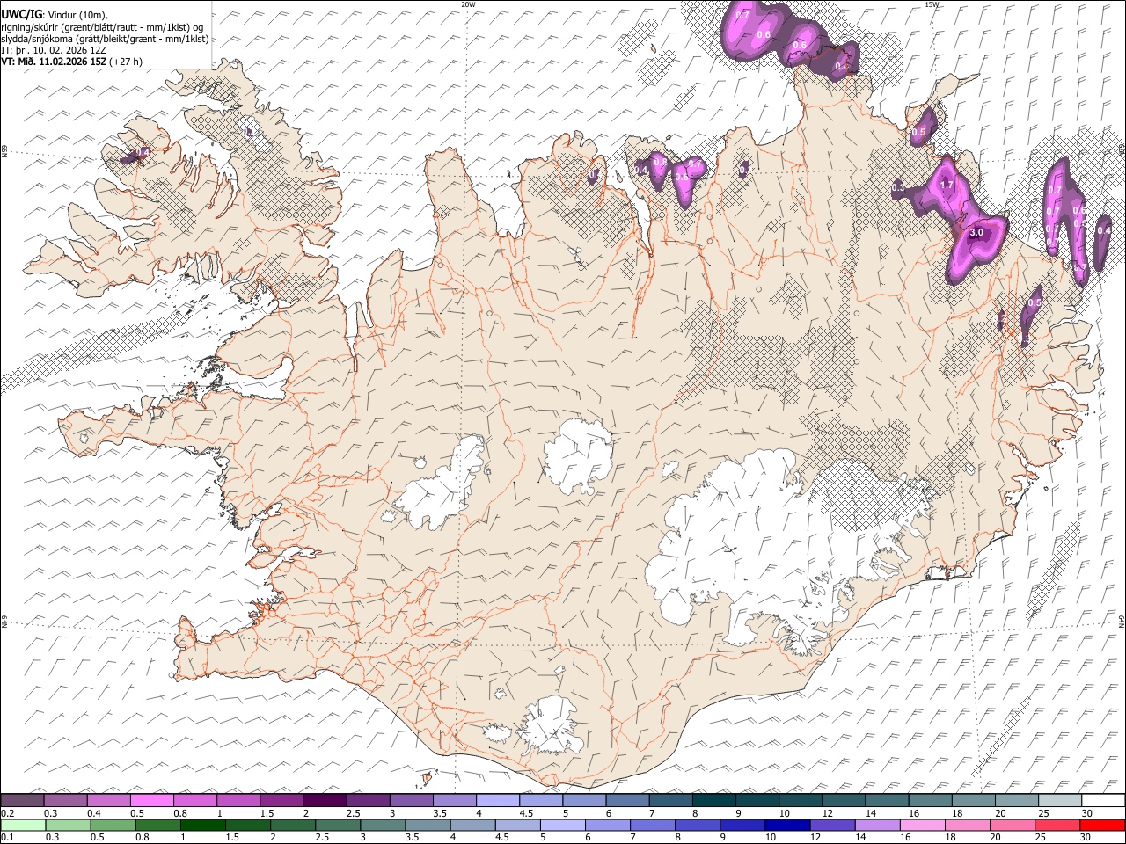The height and width of the screenshot is (844, 1126).
Task: Pick the 10 deep navy blue swatch in the lower legend
Action: 786,825
